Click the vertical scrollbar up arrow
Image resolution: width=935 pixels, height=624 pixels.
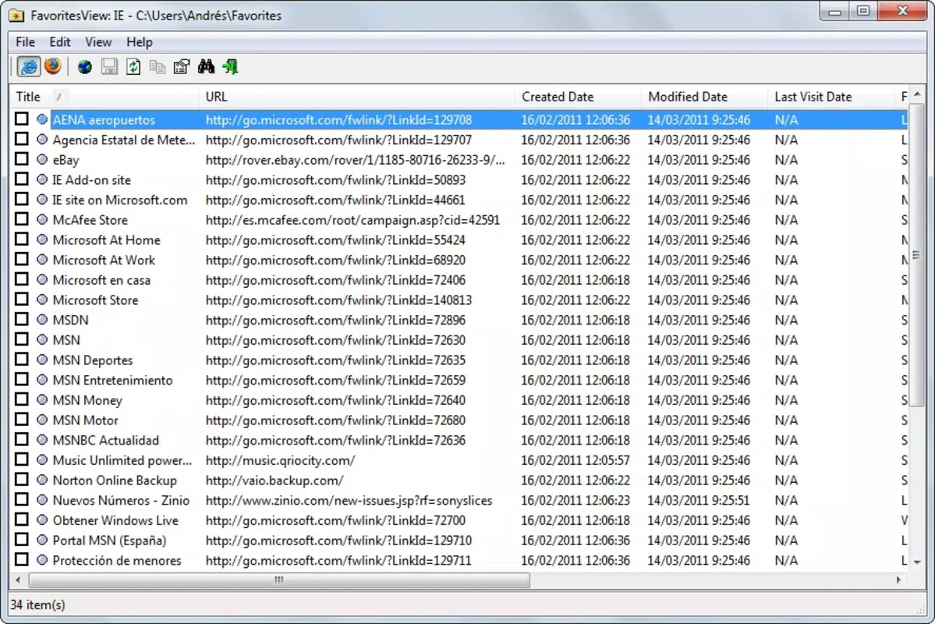click(917, 94)
